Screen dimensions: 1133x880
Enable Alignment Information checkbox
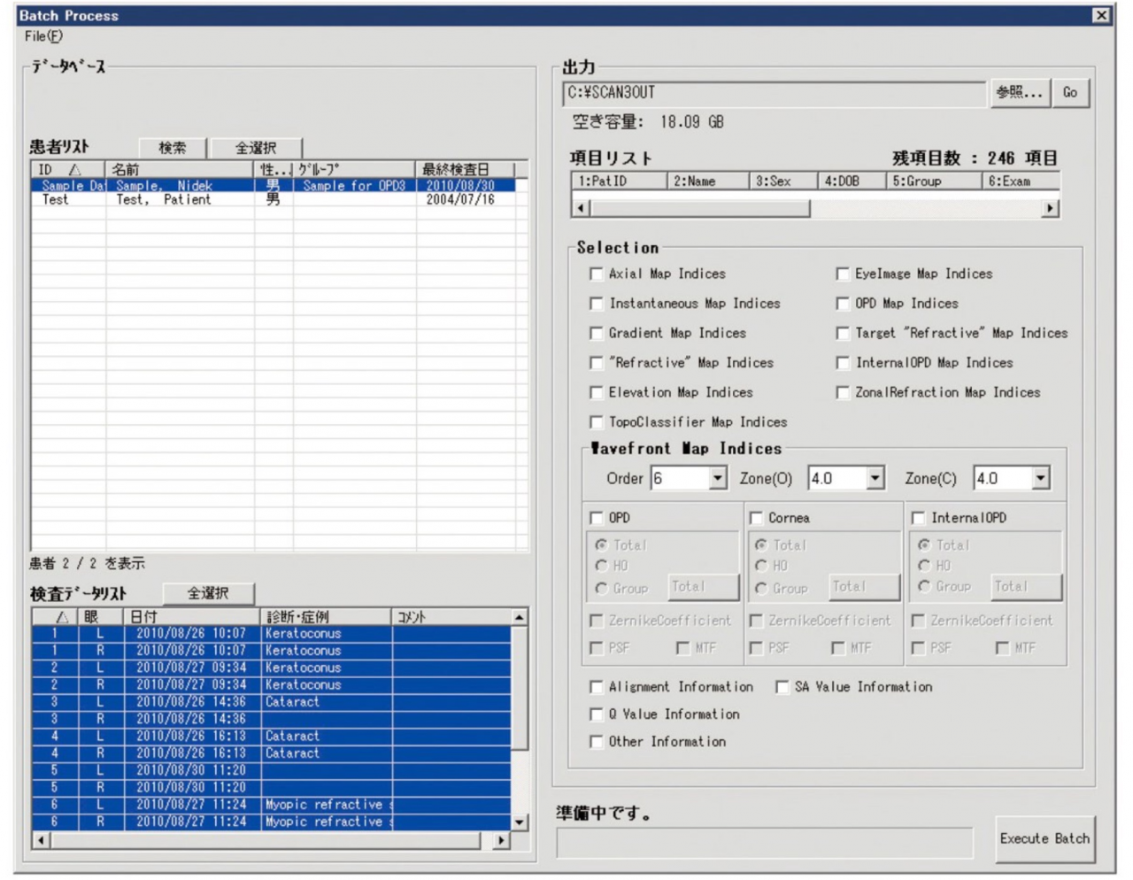click(x=597, y=687)
